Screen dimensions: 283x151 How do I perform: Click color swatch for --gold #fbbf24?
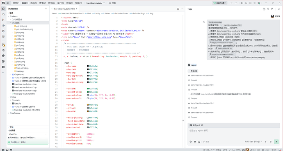[x=88, y=105]
